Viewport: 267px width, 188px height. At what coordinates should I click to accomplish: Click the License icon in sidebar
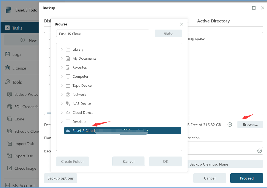point(7,68)
